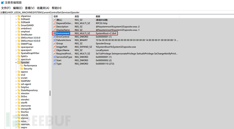Open the 文件(F) menu

click(6, 8)
